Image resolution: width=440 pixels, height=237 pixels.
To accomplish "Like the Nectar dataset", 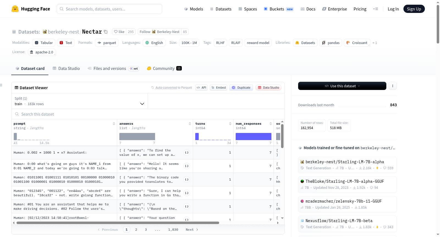I will [119, 32].
